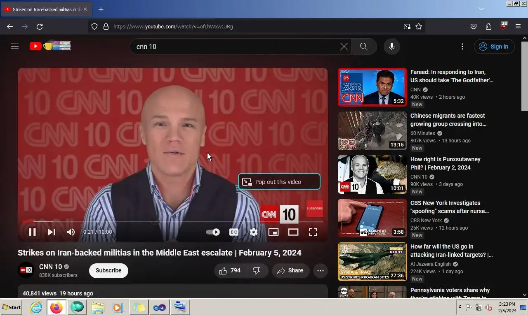The width and height of the screenshot is (528, 316).
Task: Search with your voice microphone
Action: (392, 46)
